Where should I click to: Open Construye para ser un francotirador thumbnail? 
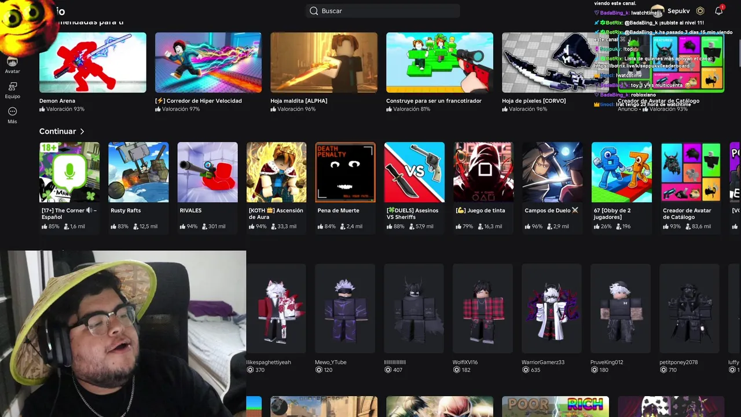(x=439, y=63)
